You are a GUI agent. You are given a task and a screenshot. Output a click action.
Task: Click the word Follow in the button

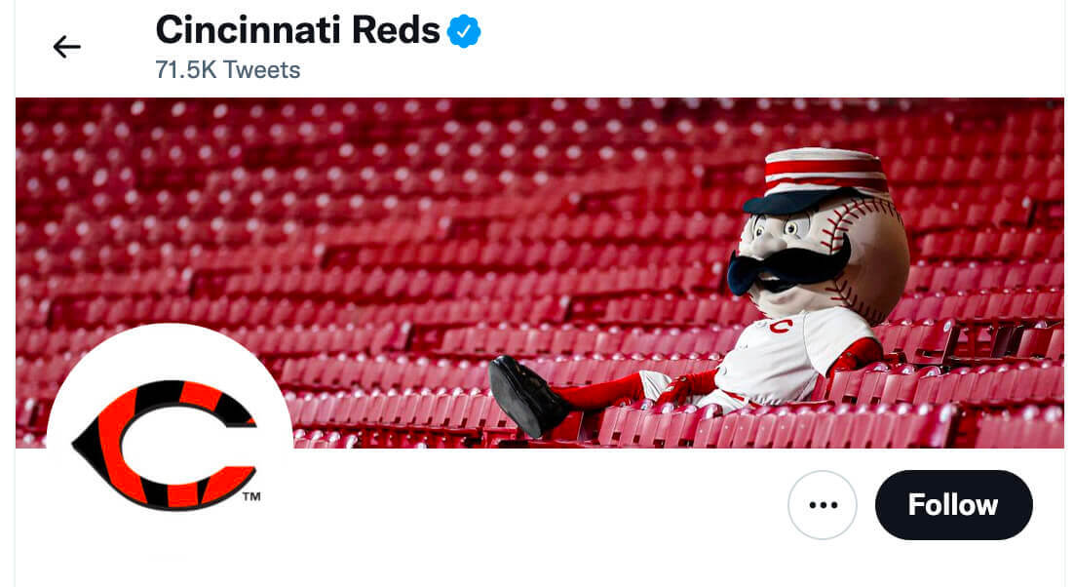click(x=953, y=505)
